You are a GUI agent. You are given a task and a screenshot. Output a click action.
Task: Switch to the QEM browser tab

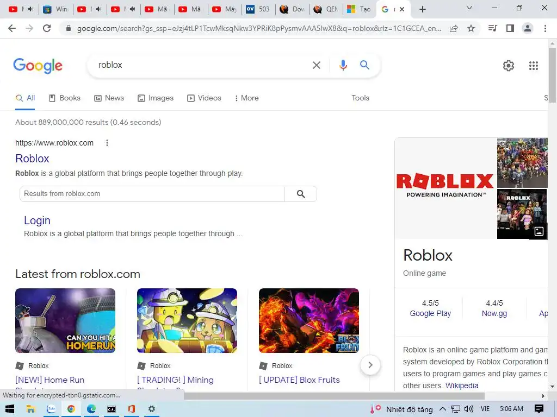pos(326,9)
